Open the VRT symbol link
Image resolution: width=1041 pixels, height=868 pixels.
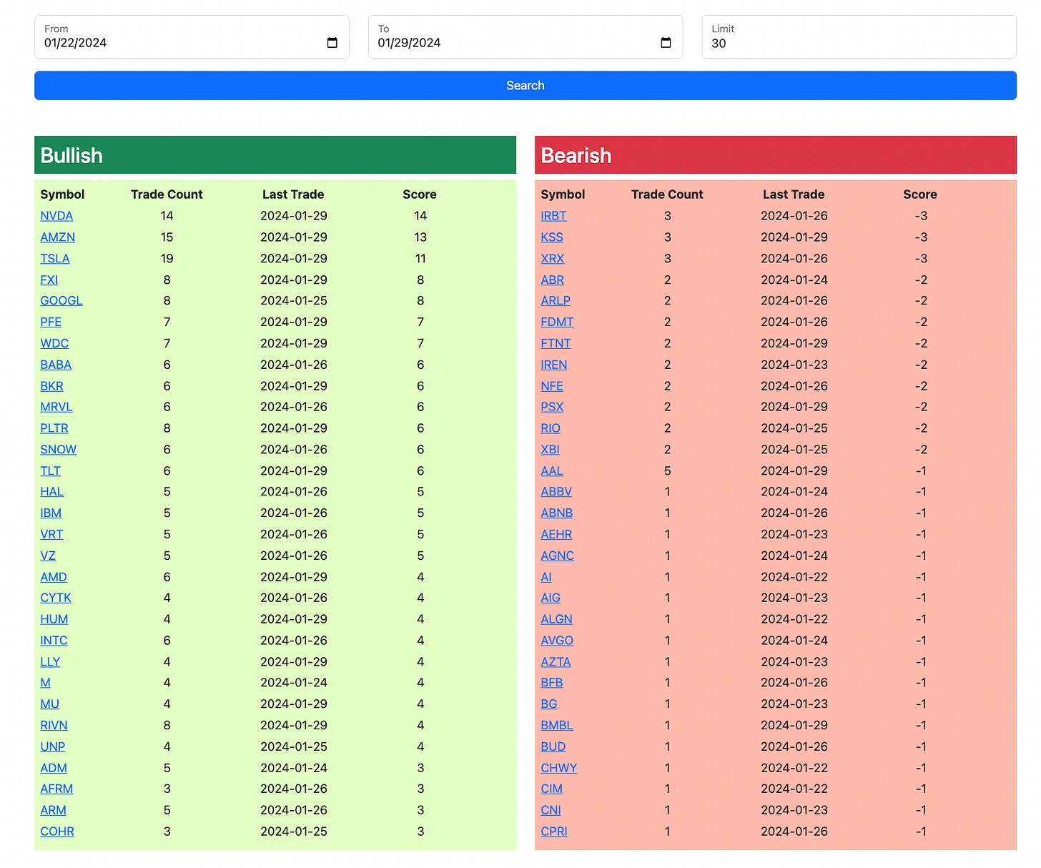tap(51, 535)
